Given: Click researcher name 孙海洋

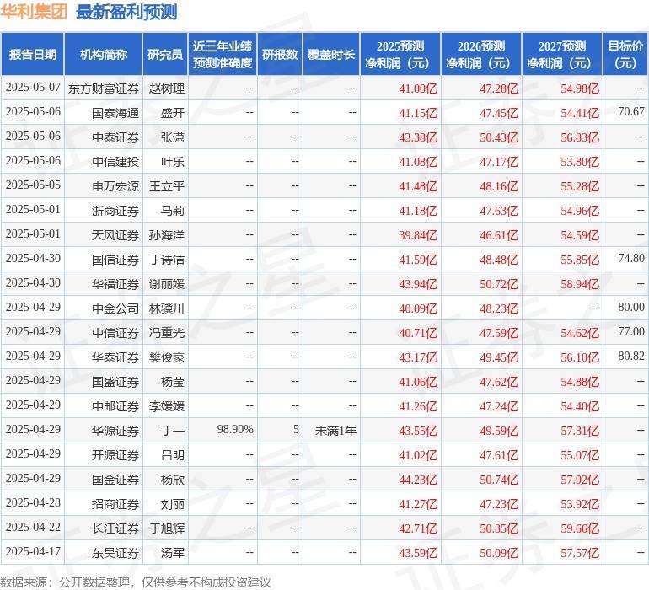Looking at the screenshot, I should pyautogui.click(x=167, y=235).
